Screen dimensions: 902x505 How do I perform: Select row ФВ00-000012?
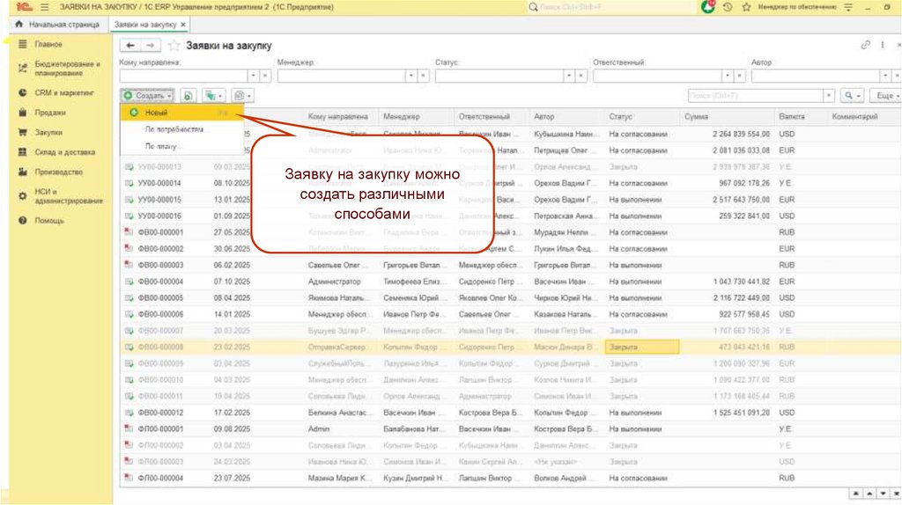point(510,413)
